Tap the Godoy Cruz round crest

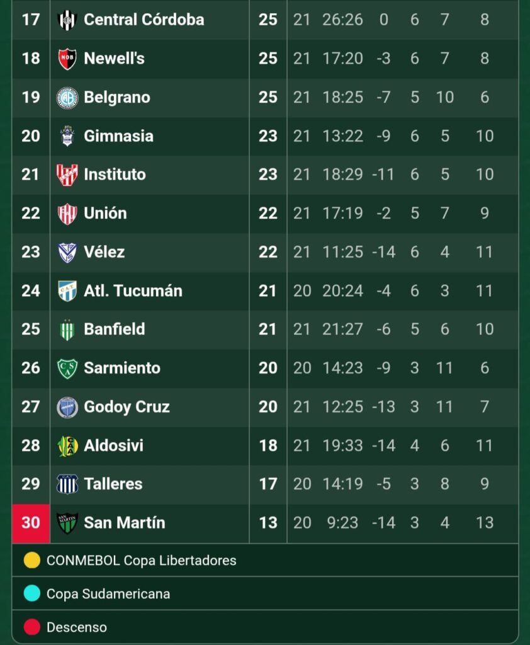coord(67,408)
